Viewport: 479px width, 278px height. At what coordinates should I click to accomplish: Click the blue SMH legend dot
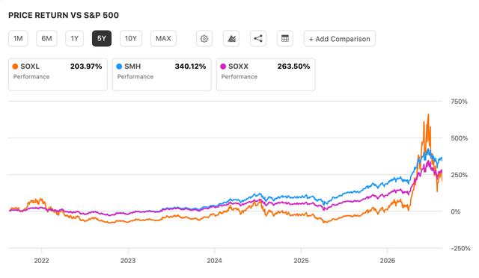pos(119,67)
